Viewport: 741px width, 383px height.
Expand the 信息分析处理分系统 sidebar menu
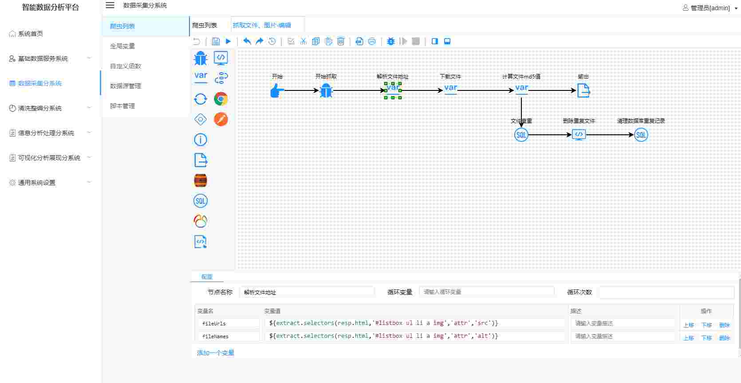tap(51, 133)
